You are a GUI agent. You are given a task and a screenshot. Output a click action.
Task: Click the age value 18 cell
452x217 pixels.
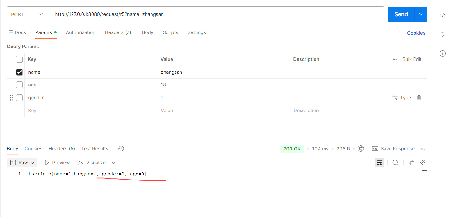[x=223, y=85]
